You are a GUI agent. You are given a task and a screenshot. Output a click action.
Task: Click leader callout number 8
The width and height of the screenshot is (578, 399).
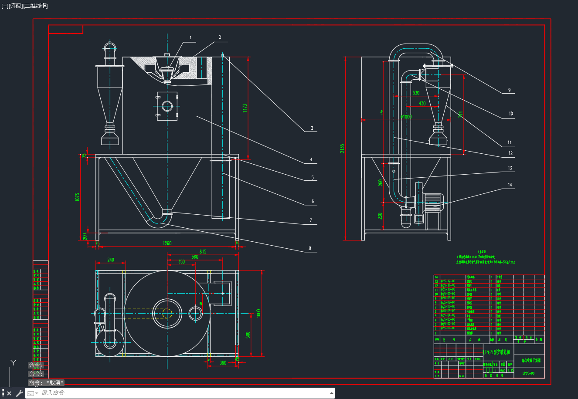[x=310, y=249]
